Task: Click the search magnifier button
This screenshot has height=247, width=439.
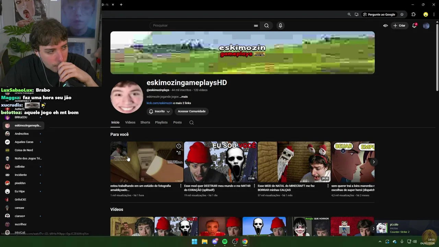Action: (x=266, y=25)
